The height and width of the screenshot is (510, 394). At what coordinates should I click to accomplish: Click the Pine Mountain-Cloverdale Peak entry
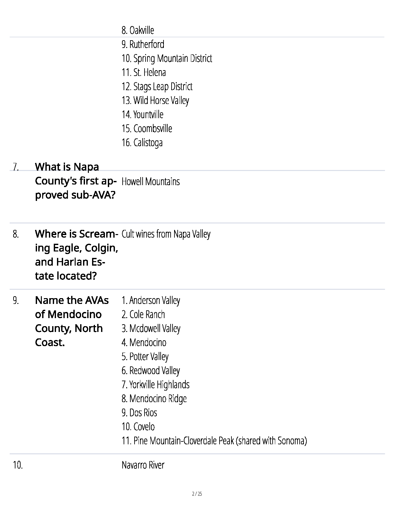pyautogui.click(x=214, y=441)
